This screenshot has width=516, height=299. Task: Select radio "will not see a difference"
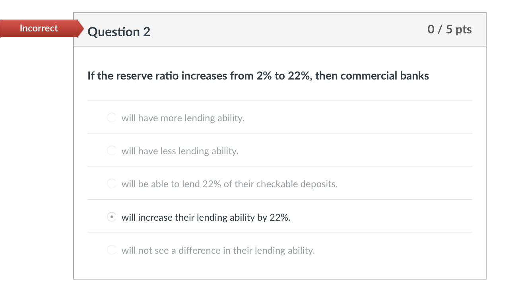pyautogui.click(x=112, y=250)
